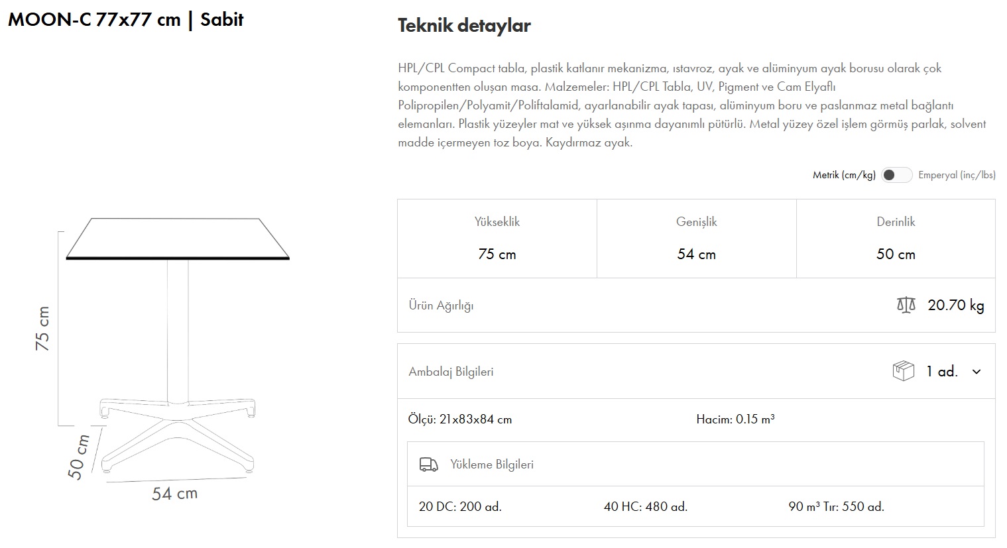Click the MOON-C 77x77 cm title
This screenshot has height=548, width=1007.
126,19
